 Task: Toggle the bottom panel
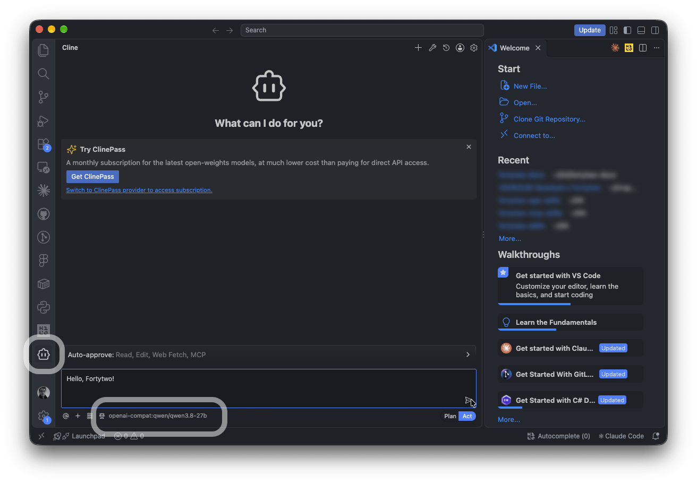(641, 30)
